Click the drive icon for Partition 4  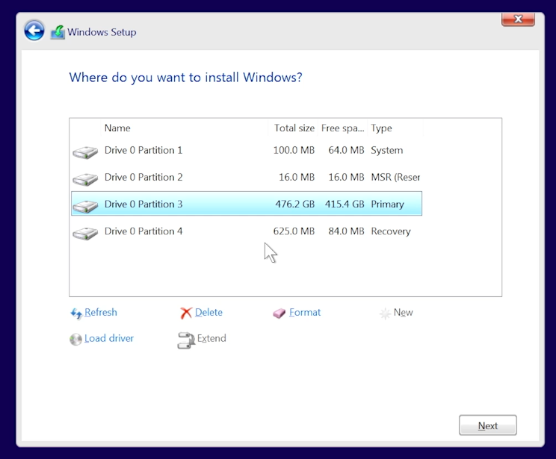coord(85,234)
